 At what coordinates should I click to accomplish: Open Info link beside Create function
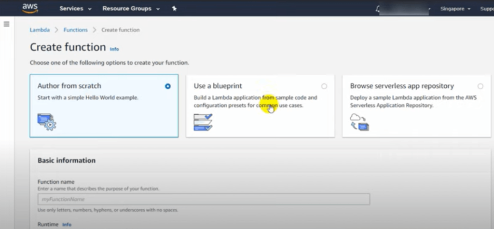[114, 49]
